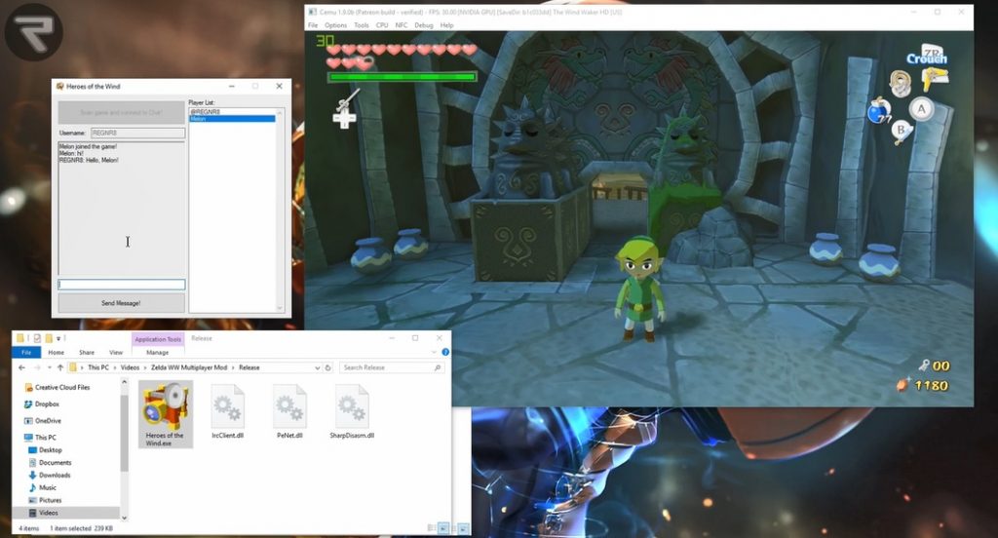Click the Scan game and connect button
The width and height of the screenshot is (998, 538).
(121, 113)
